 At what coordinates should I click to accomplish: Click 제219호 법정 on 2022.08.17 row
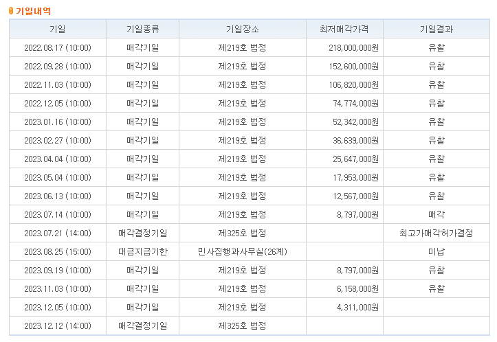click(x=242, y=48)
